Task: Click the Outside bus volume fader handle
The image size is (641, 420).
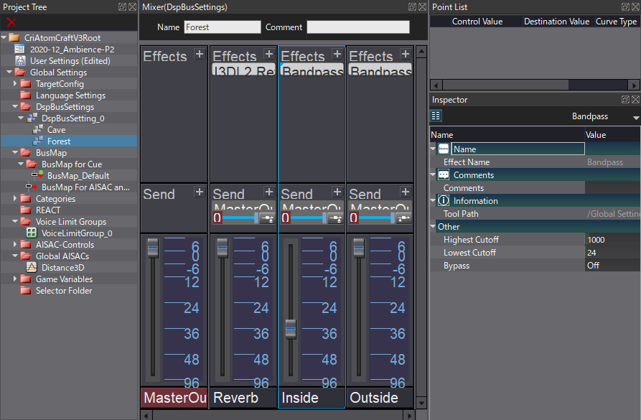Action: [359, 248]
